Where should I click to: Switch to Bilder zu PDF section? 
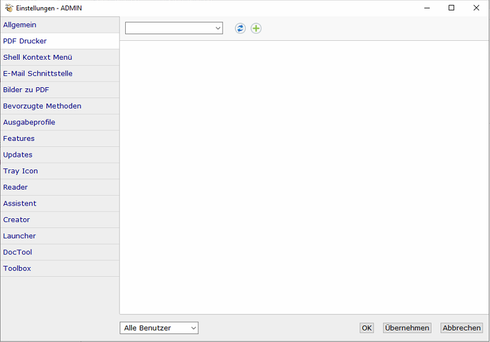pos(60,90)
